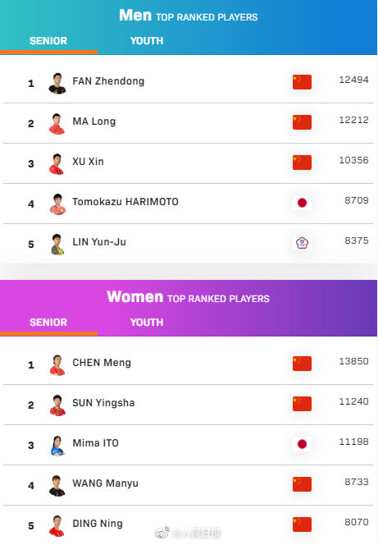This screenshot has height=545, width=378.
Task: Open the FAN Zhendong player name link
Action: (x=108, y=81)
